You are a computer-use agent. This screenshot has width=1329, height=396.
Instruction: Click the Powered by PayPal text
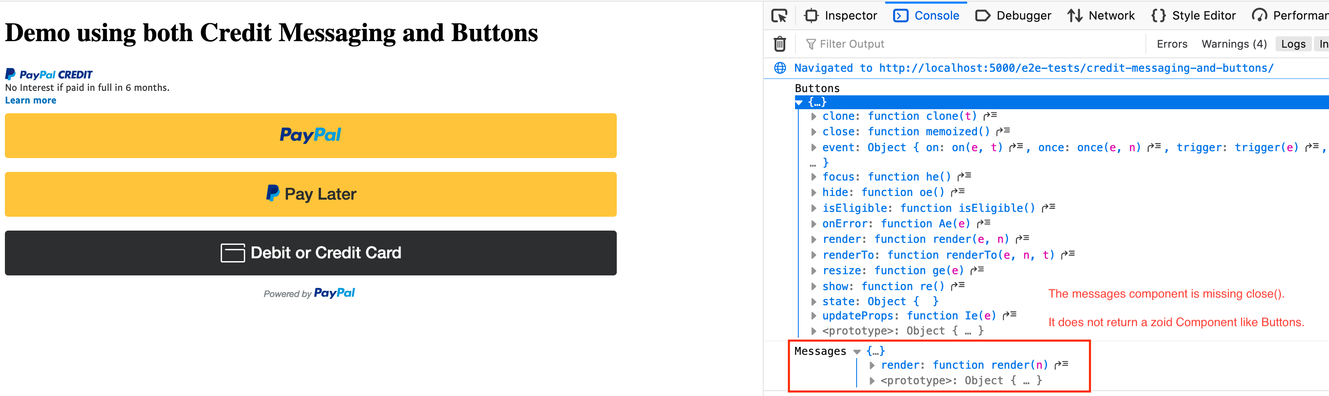pyautogui.click(x=309, y=293)
